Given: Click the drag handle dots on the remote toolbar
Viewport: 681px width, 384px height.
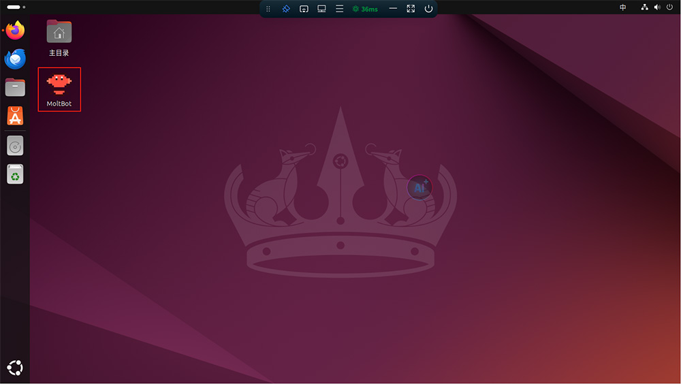Looking at the screenshot, I should [x=268, y=9].
